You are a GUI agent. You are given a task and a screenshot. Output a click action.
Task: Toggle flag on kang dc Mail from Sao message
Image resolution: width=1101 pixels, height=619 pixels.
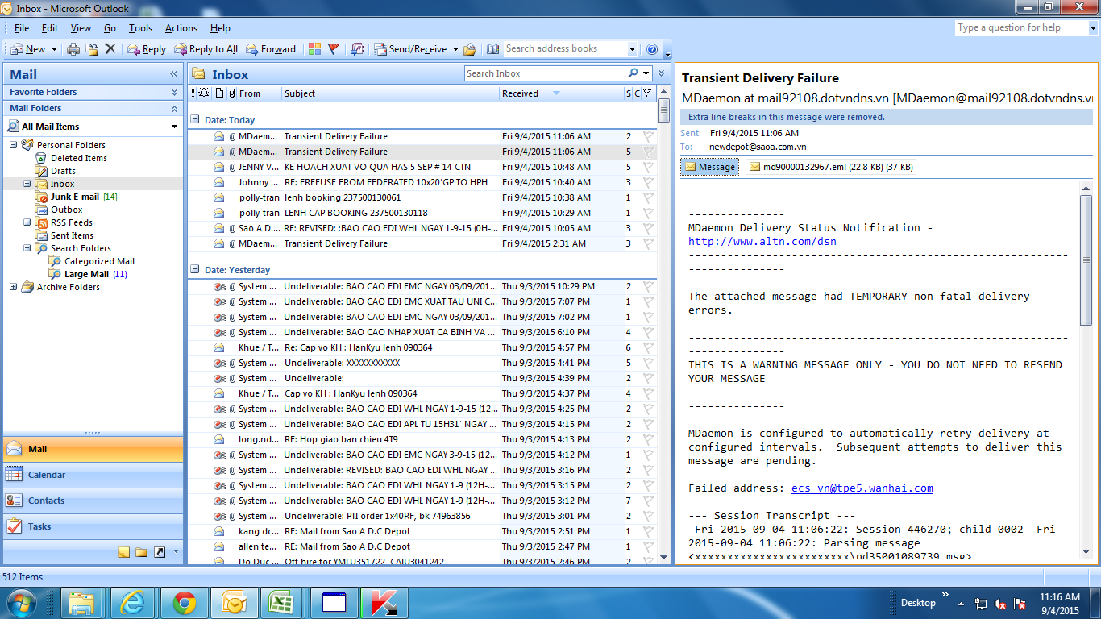[647, 531]
